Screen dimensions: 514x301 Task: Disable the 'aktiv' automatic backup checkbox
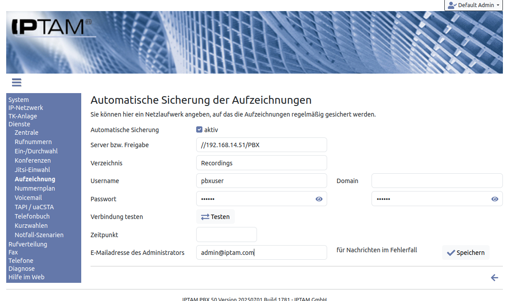coord(199,130)
